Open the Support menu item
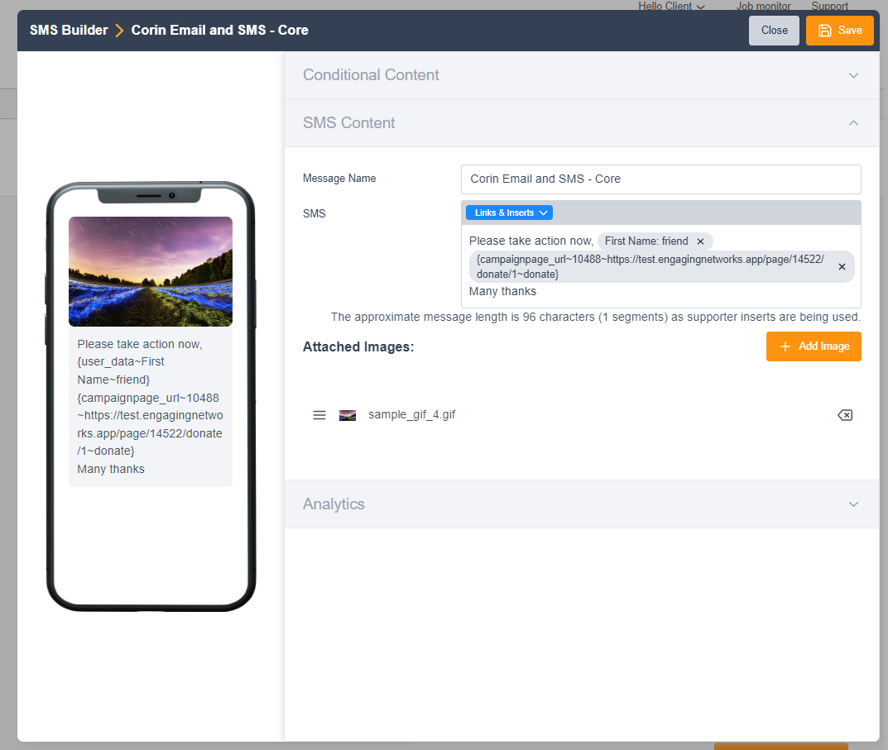 [829, 6]
